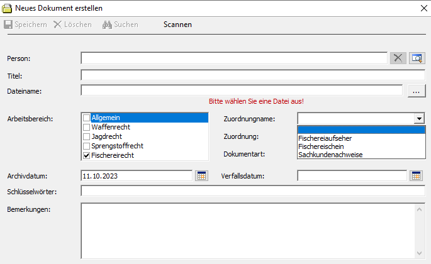The height and width of the screenshot is (264, 431).
Task: Toggle the Sprengstoffrecht checkbox
Action: (x=87, y=146)
